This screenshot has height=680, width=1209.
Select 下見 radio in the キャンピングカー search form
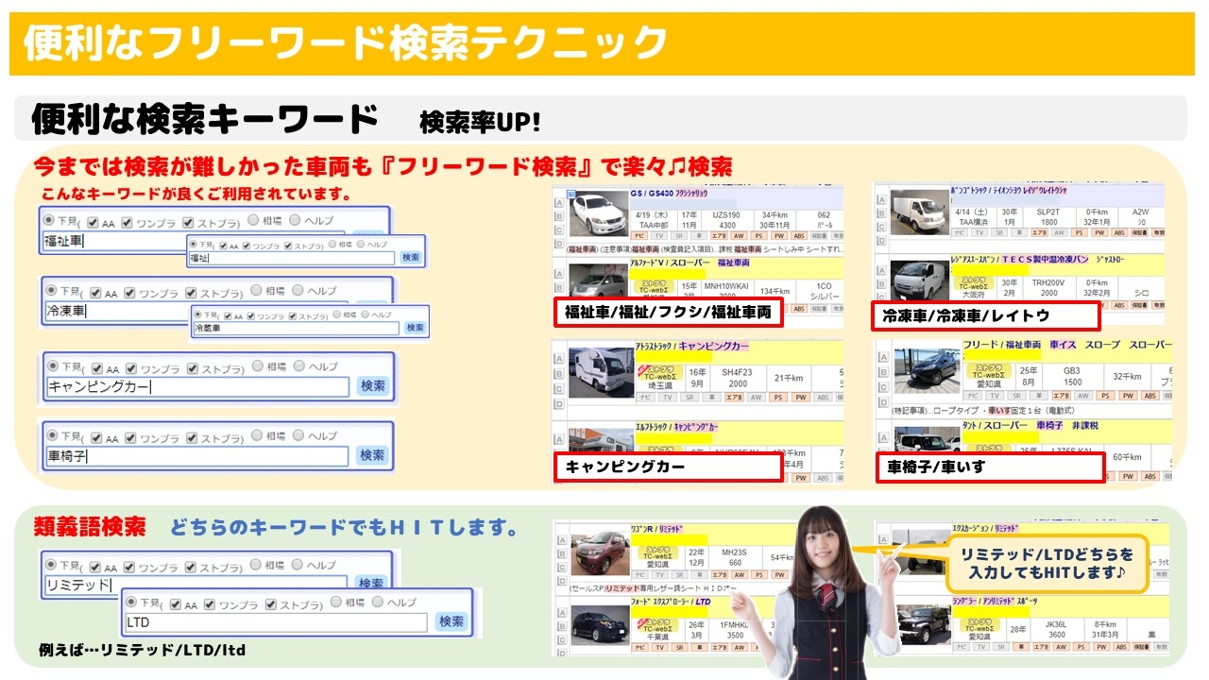pyautogui.click(x=52, y=366)
